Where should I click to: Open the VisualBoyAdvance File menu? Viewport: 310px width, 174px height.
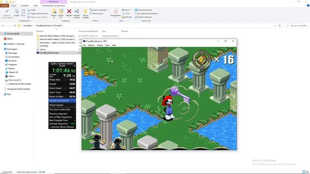click(84, 45)
